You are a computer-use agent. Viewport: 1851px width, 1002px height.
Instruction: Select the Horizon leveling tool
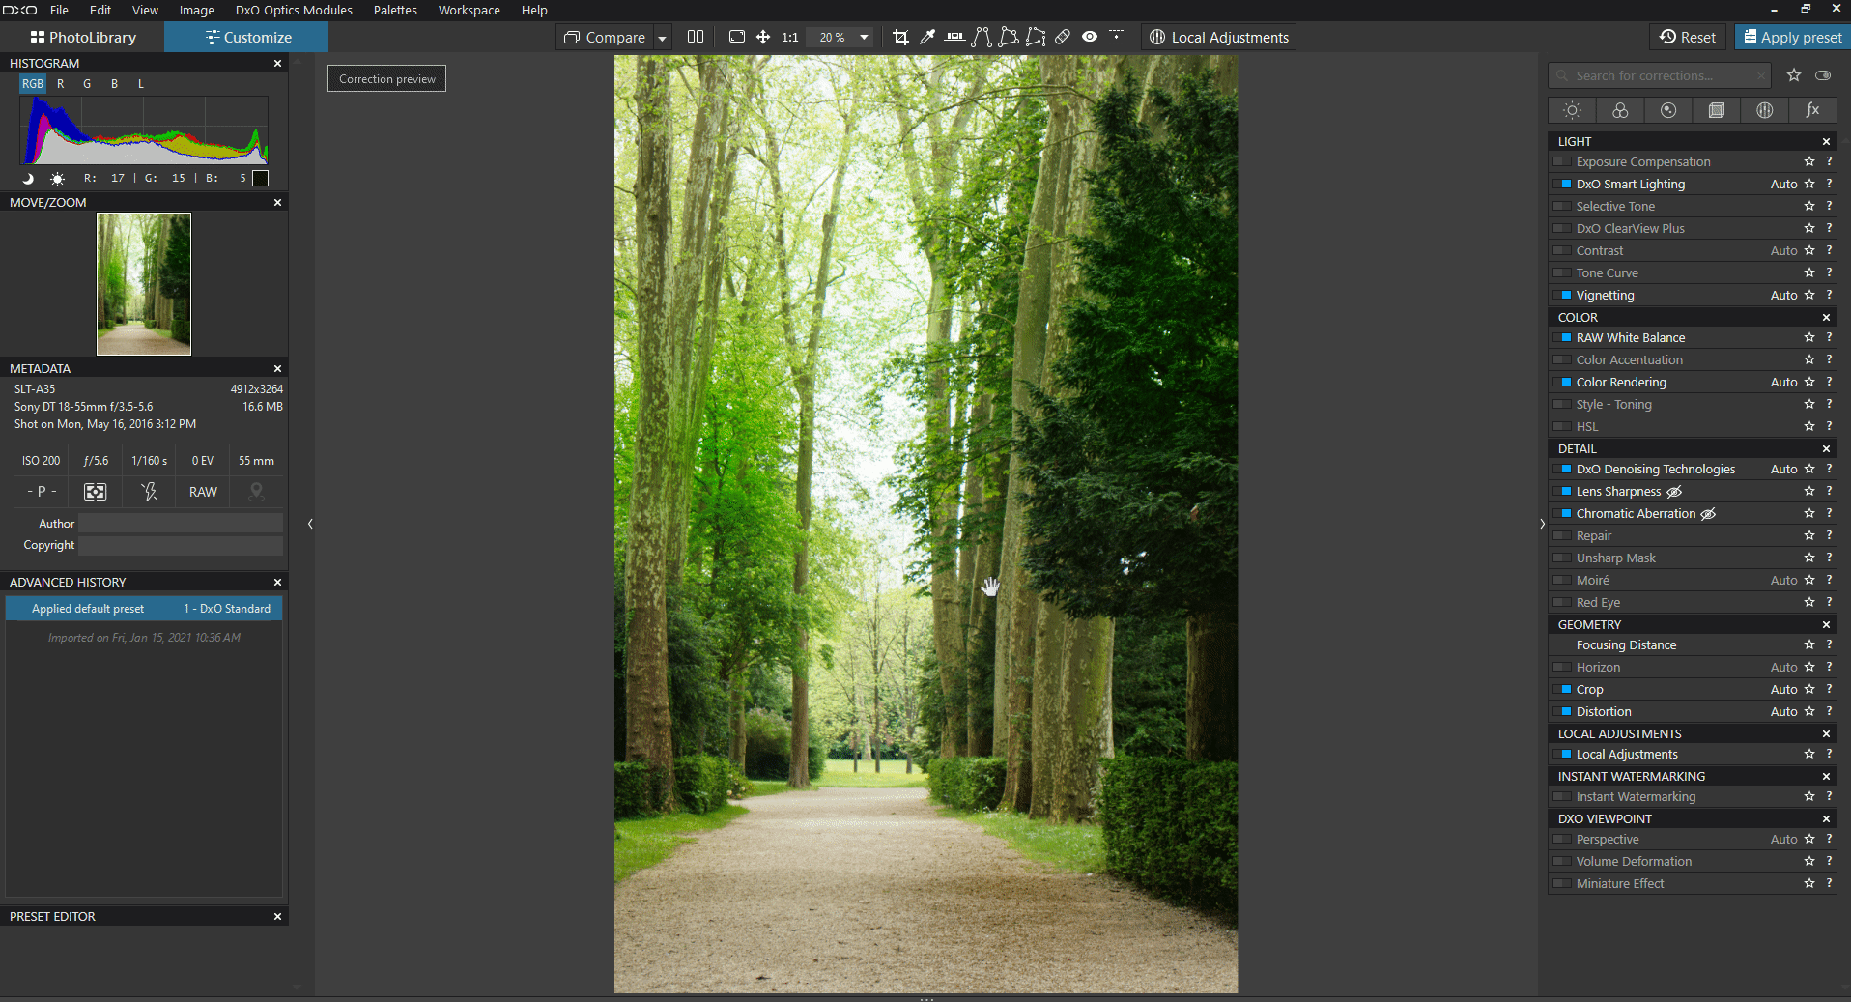coord(954,38)
